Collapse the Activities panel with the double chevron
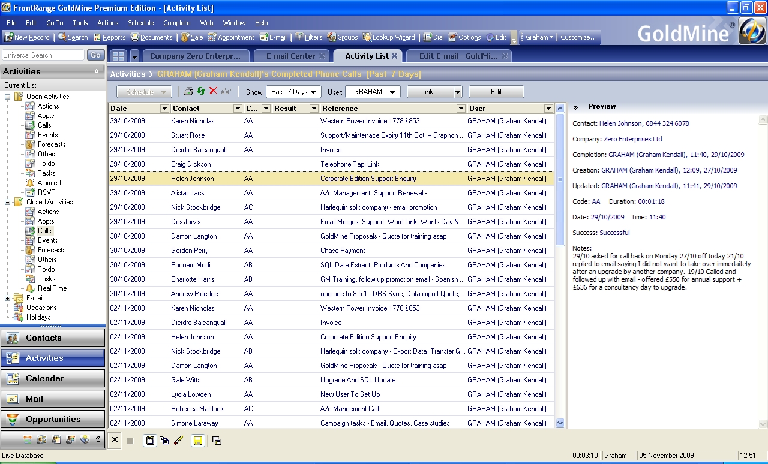Image resolution: width=768 pixels, height=464 pixels. tap(97, 71)
